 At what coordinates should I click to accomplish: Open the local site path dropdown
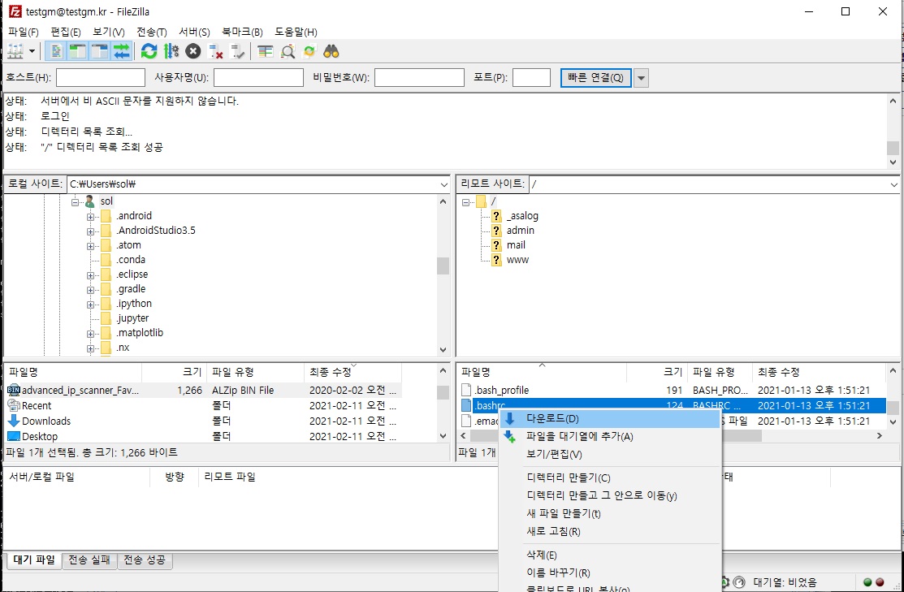tap(443, 184)
